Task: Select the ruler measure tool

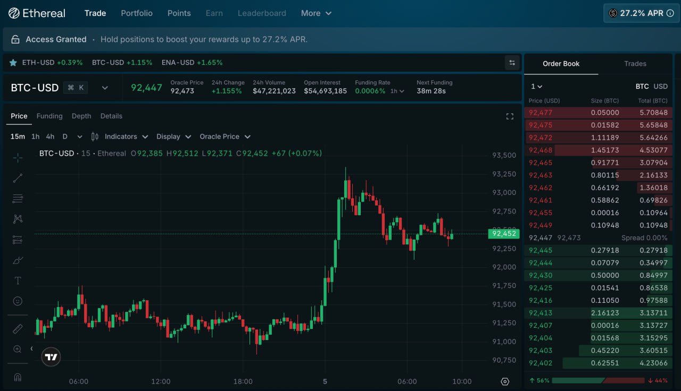Action: click(x=18, y=329)
